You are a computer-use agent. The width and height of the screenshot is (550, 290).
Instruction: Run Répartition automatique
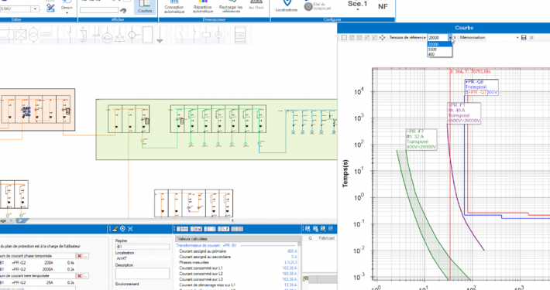tap(203, 7)
